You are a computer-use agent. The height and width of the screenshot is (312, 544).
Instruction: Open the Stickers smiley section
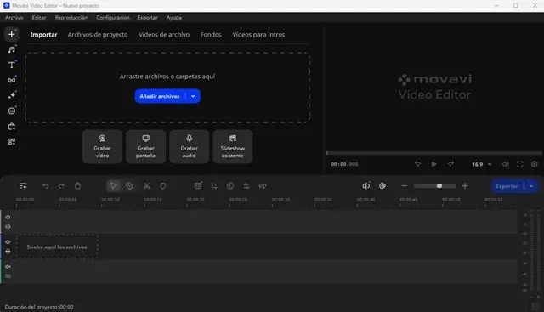click(x=11, y=111)
